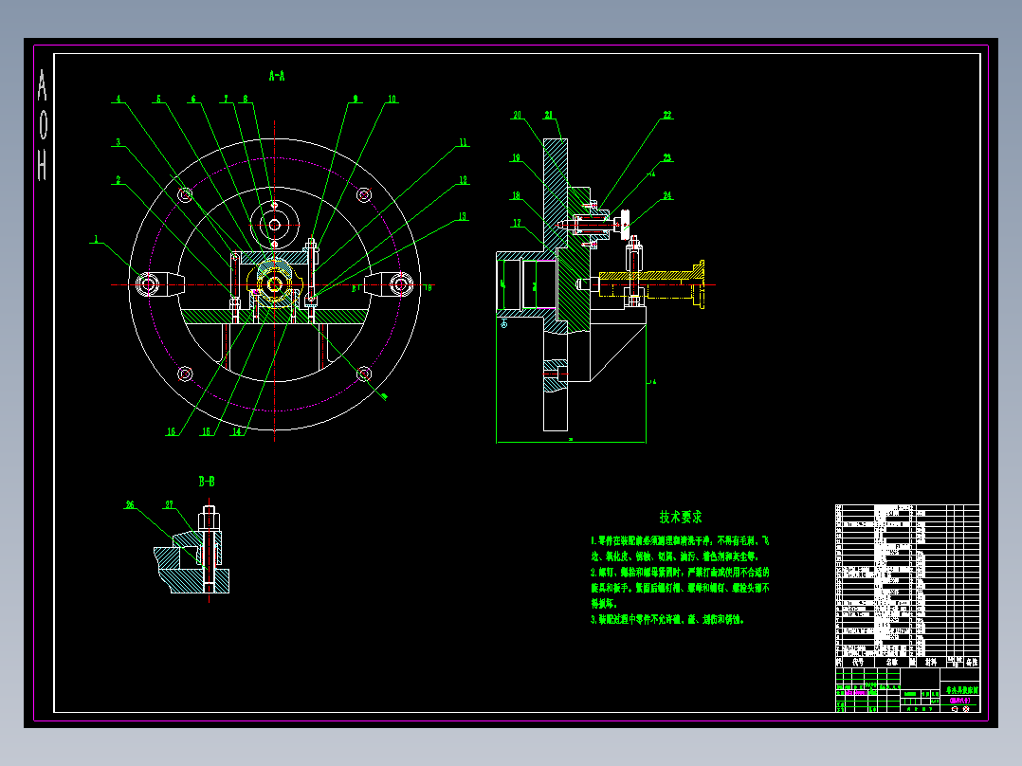Select part callout number 7
1022x766 pixels.
pos(227,100)
